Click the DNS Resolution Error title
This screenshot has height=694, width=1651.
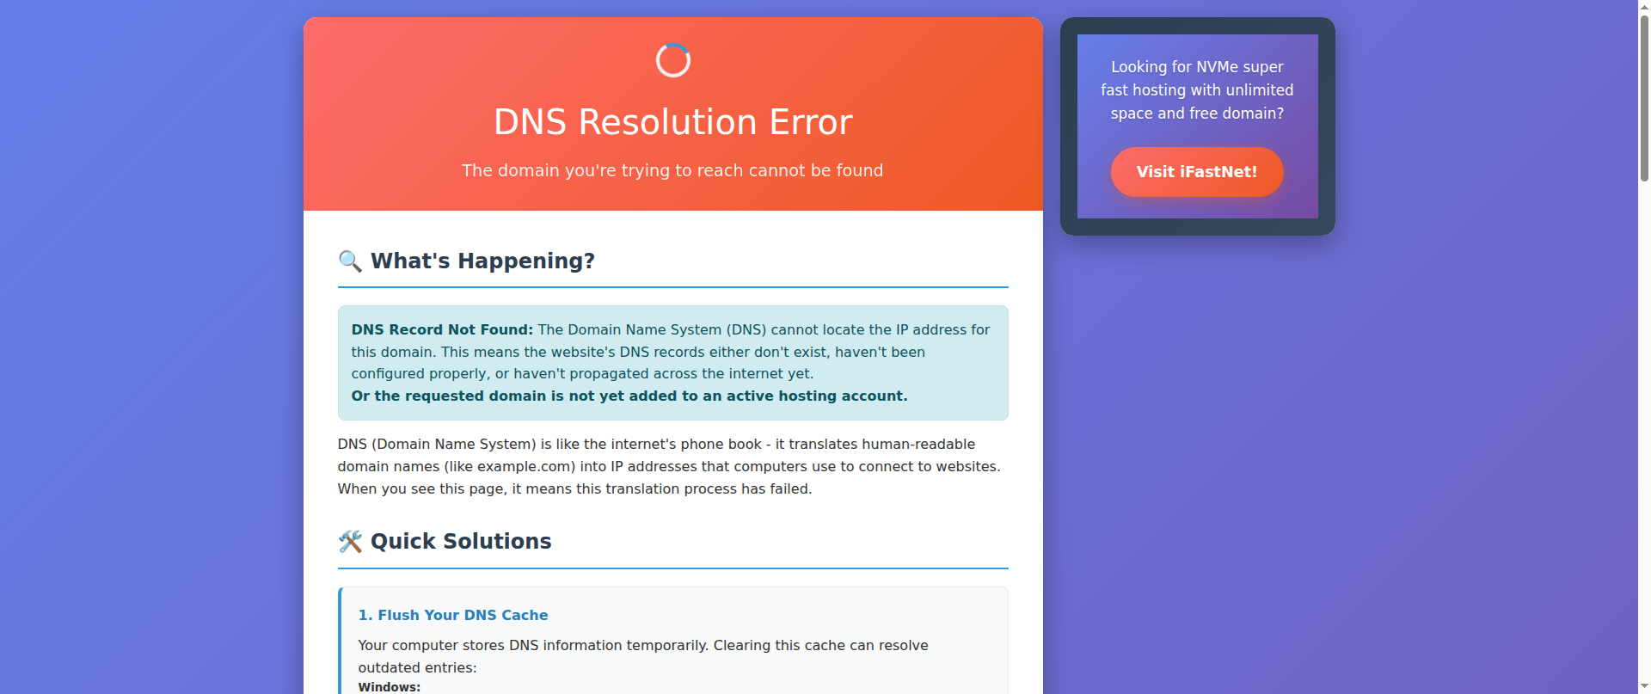click(x=672, y=122)
